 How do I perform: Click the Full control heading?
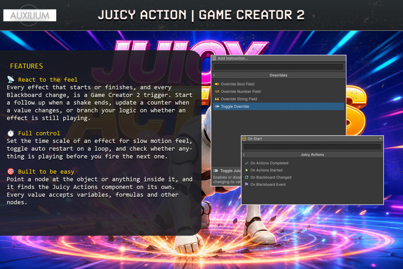coord(39,133)
